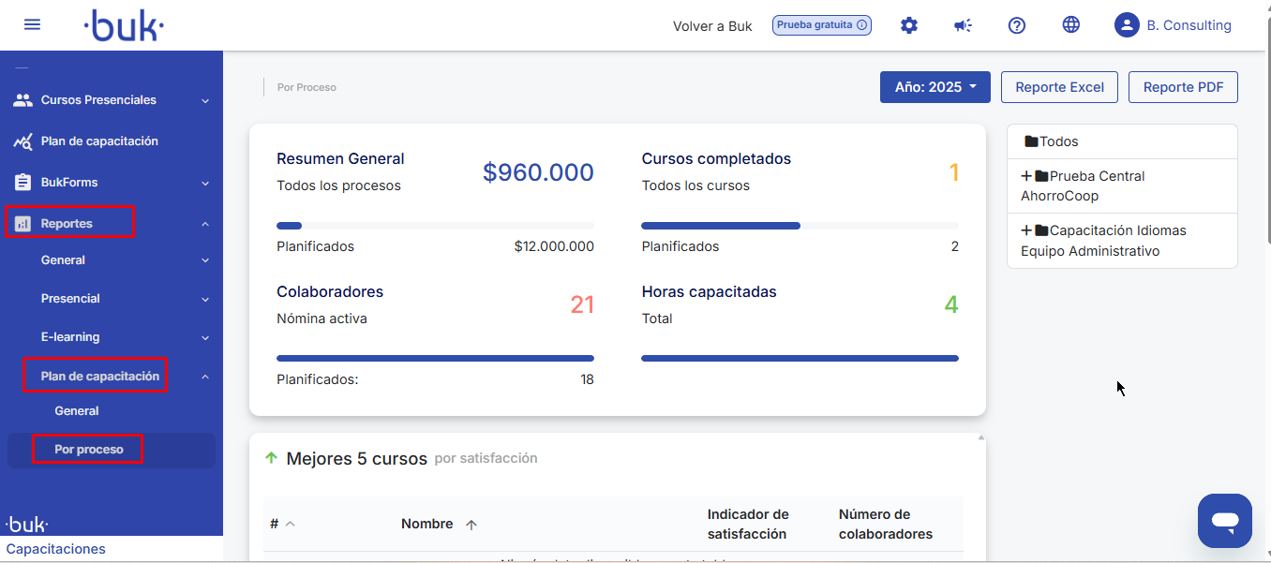Expand the Prueba Central AhorroCoop folder
Viewport: 1271px width, 563px height.
[1026, 176]
